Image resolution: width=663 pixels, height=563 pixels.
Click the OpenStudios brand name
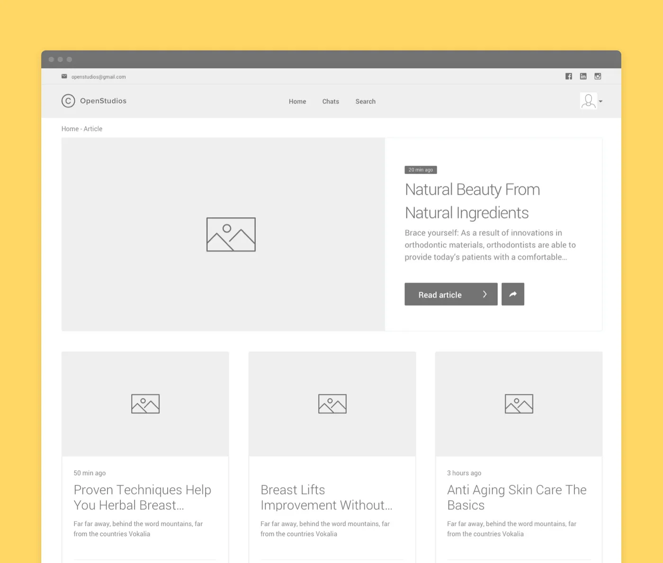(103, 101)
